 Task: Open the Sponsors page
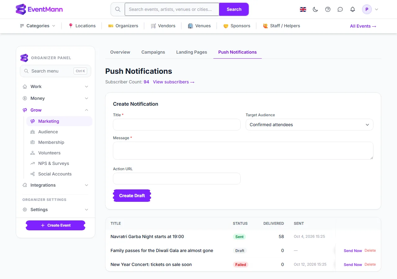tap(237, 26)
